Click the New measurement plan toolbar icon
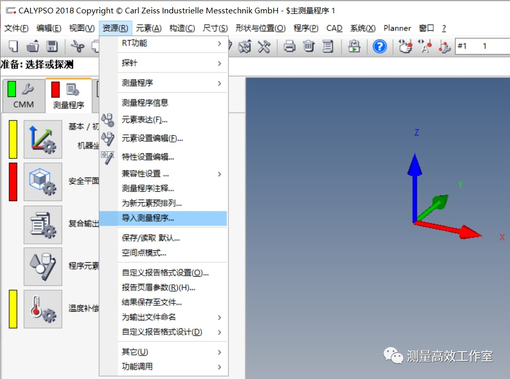 point(13,46)
